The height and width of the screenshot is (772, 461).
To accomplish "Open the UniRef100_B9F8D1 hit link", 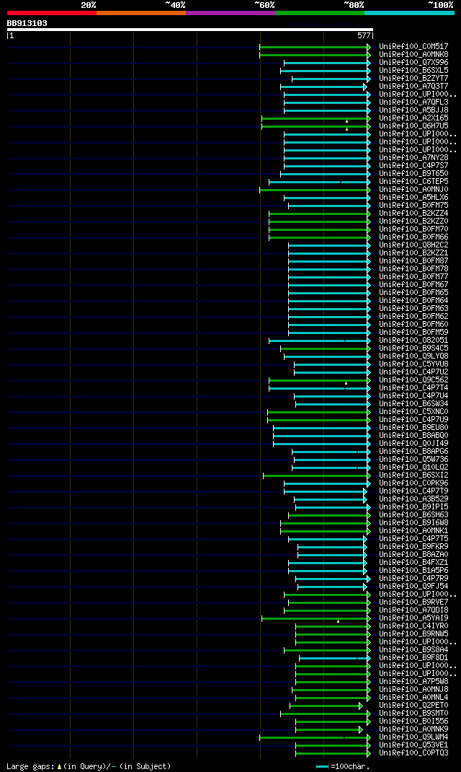I will coord(413,658).
